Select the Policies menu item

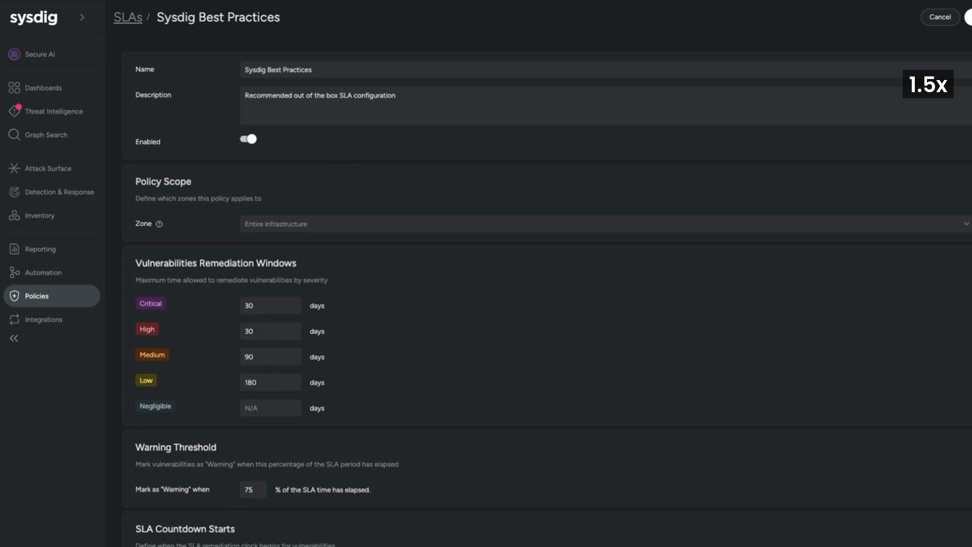coord(52,296)
